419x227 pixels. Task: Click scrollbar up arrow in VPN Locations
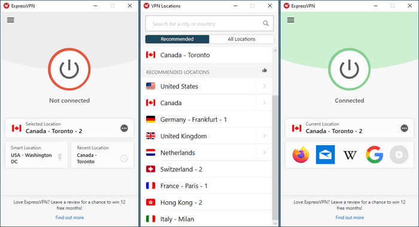[x=275, y=51]
